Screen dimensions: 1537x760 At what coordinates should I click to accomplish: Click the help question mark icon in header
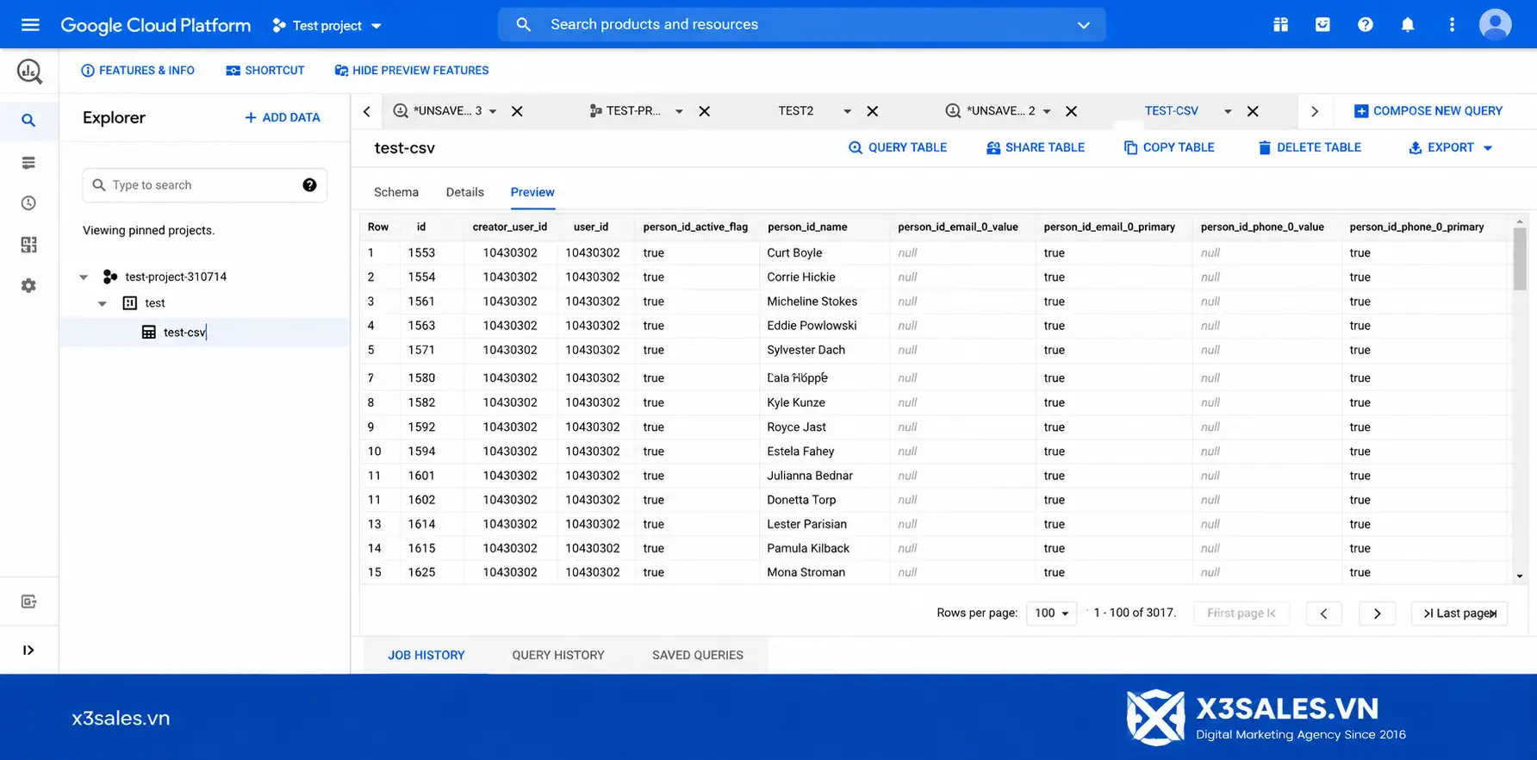1365,25
